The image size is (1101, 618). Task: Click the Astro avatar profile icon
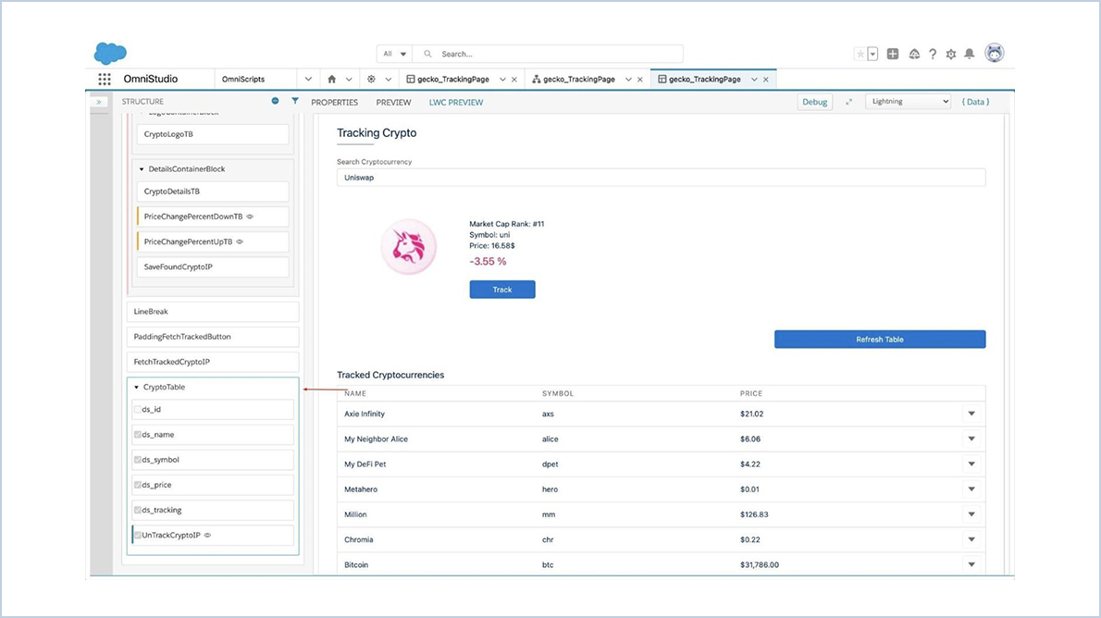994,53
